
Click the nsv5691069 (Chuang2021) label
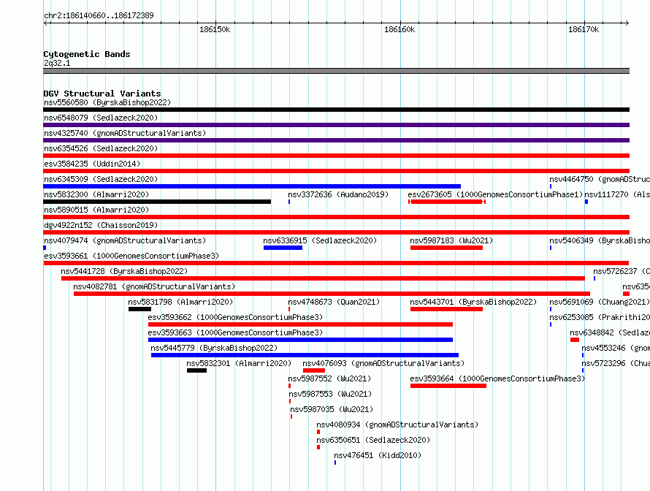[x=600, y=302]
